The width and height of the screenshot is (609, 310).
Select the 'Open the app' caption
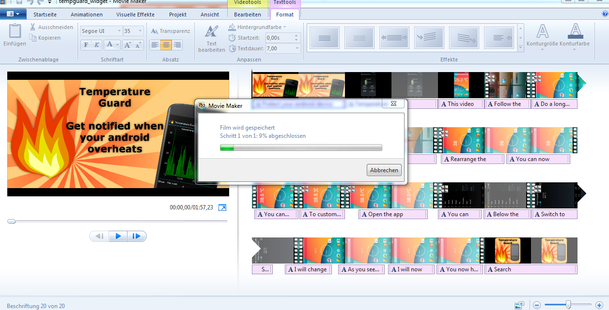coord(393,214)
